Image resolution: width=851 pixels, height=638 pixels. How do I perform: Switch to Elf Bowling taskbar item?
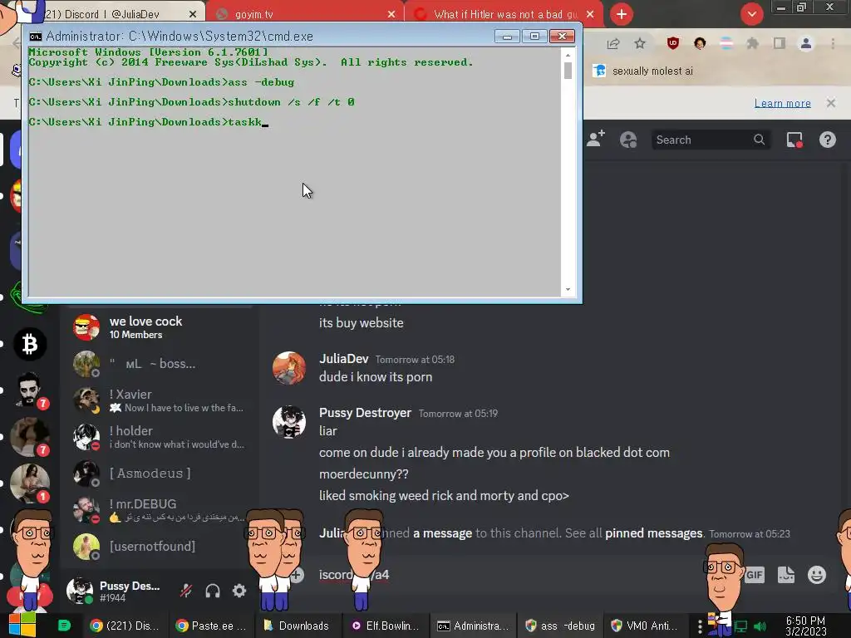pyautogui.click(x=385, y=626)
